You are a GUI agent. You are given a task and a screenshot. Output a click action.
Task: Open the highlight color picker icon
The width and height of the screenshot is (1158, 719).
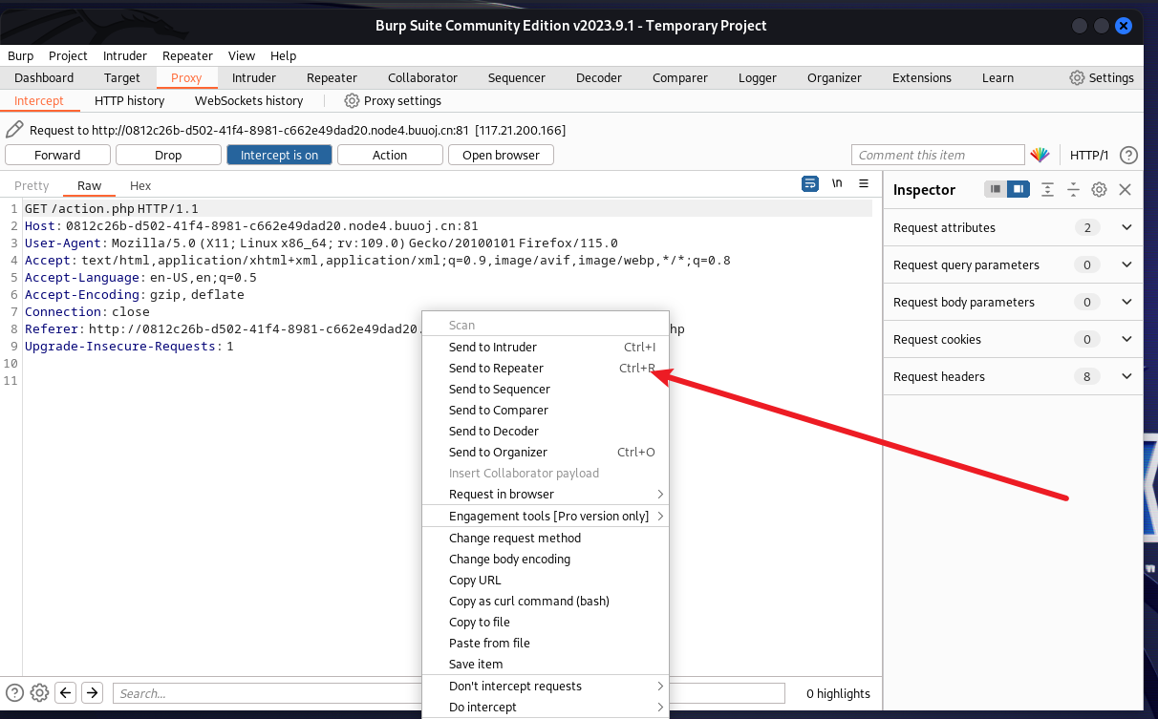1040,155
